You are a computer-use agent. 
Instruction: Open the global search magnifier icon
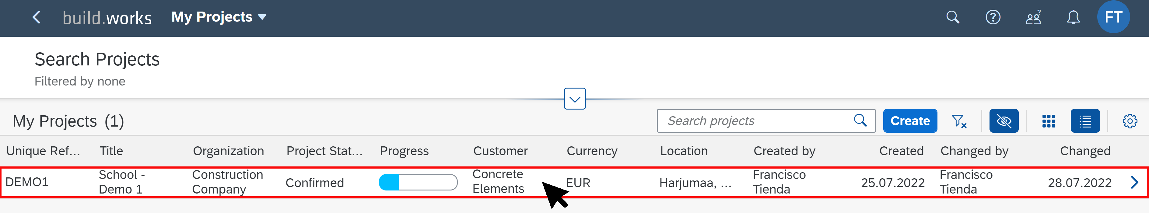pos(953,17)
